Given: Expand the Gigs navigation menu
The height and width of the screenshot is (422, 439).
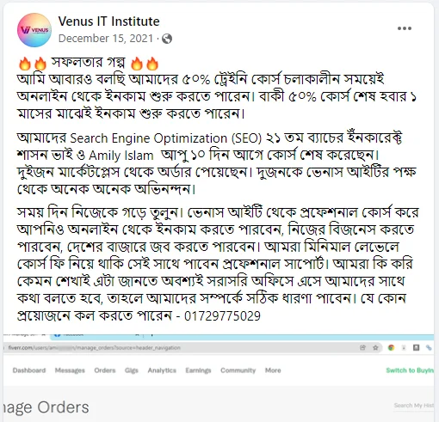Looking at the screenshot, I should click(132, 370).
